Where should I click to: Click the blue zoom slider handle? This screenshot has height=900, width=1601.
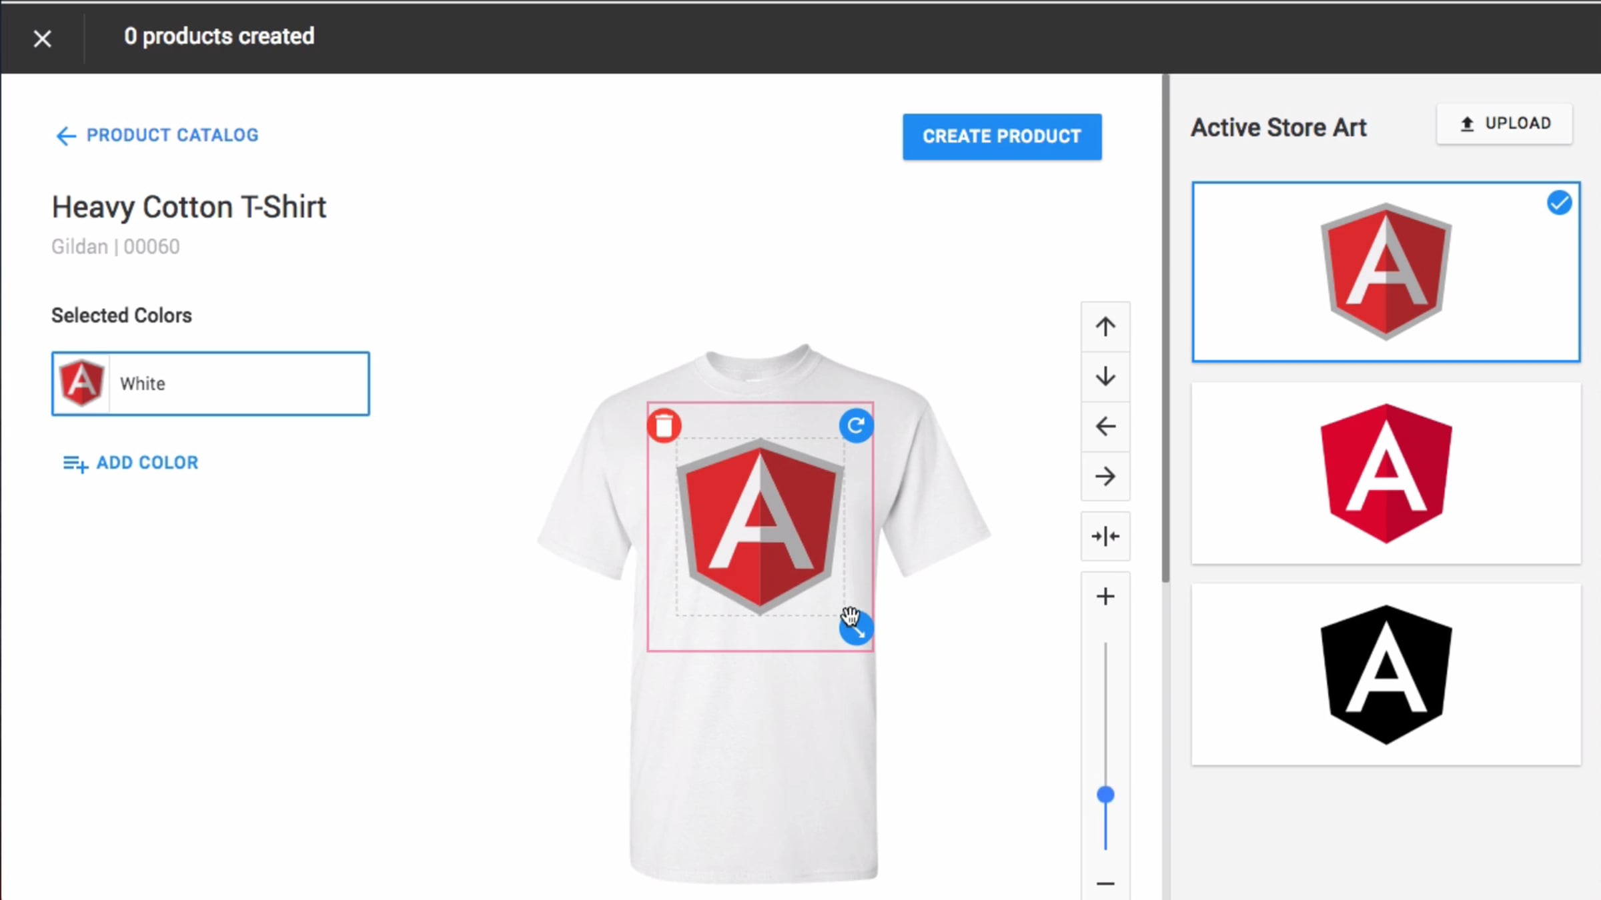tap(1105, 795)
